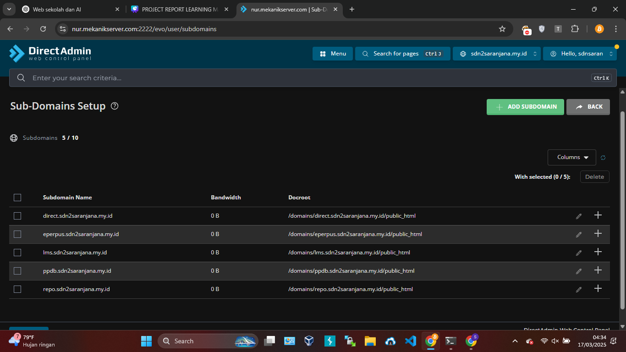This screenshot has width=626, height=352.
Task: Check the repo.sdn2saranjana.my.id row checkbox
Action: click(x=17, y=289)
